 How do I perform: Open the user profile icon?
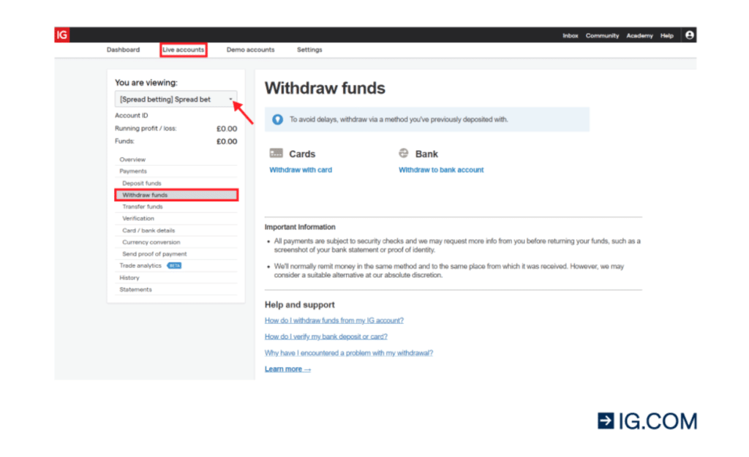click(689, 35)
